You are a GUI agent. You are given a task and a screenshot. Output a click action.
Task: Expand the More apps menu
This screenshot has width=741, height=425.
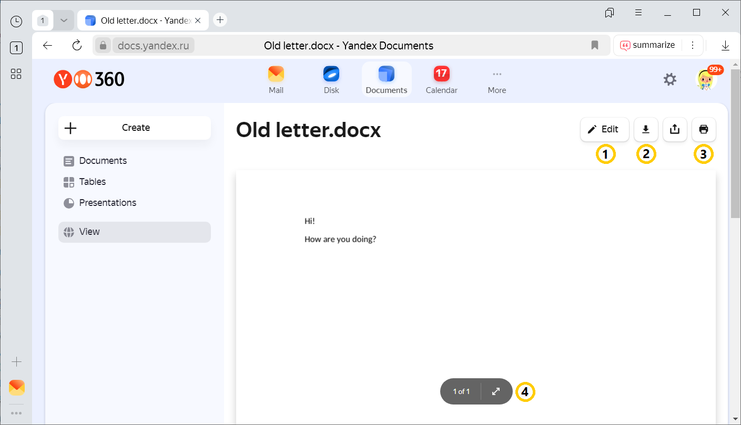pyautogui.click(x=496, y=79)
